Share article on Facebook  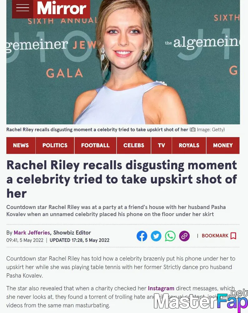[x=142, y=236]
